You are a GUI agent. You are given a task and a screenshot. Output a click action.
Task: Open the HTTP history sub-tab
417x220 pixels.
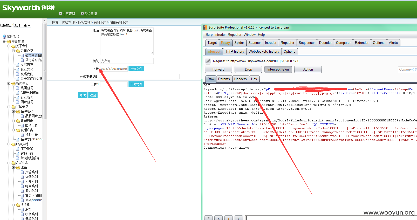pyautogui.click(x=234, y=52)
